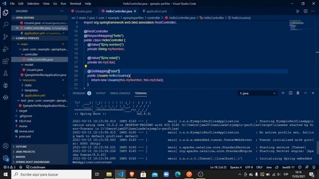Open CodeStream from the status bar
319x179 pixels.
tap(35, 167)
